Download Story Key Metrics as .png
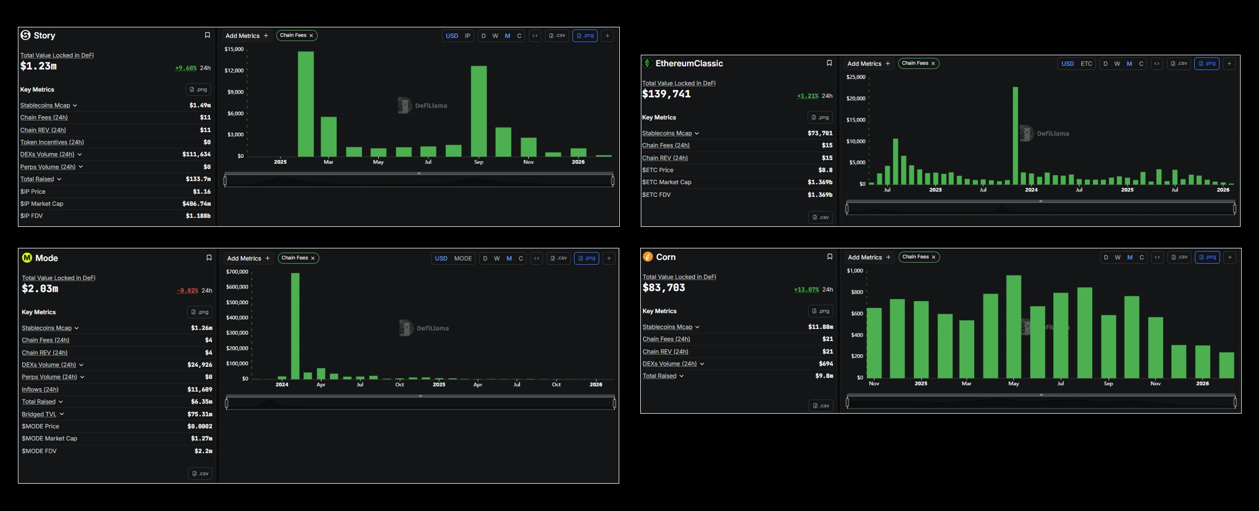 point(198,89)
